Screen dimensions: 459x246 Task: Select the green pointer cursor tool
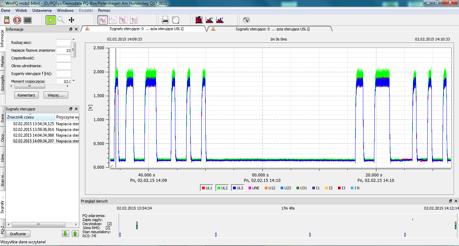click(x=51, y=20)
